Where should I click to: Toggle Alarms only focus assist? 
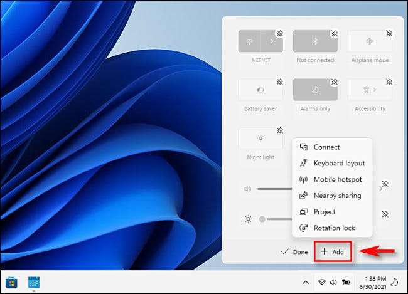315,90
